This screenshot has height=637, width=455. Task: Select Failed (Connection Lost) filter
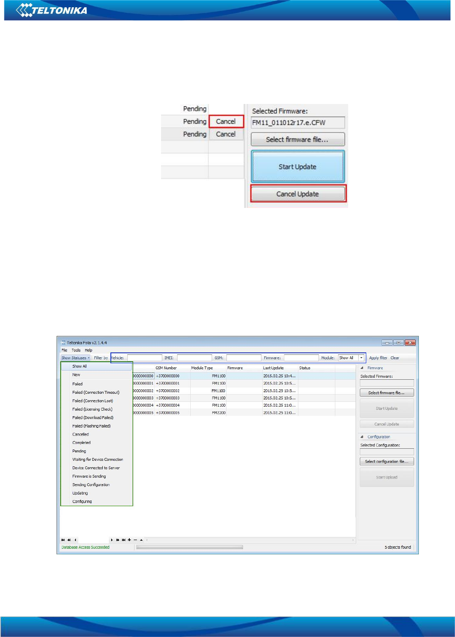coord(96,401)
